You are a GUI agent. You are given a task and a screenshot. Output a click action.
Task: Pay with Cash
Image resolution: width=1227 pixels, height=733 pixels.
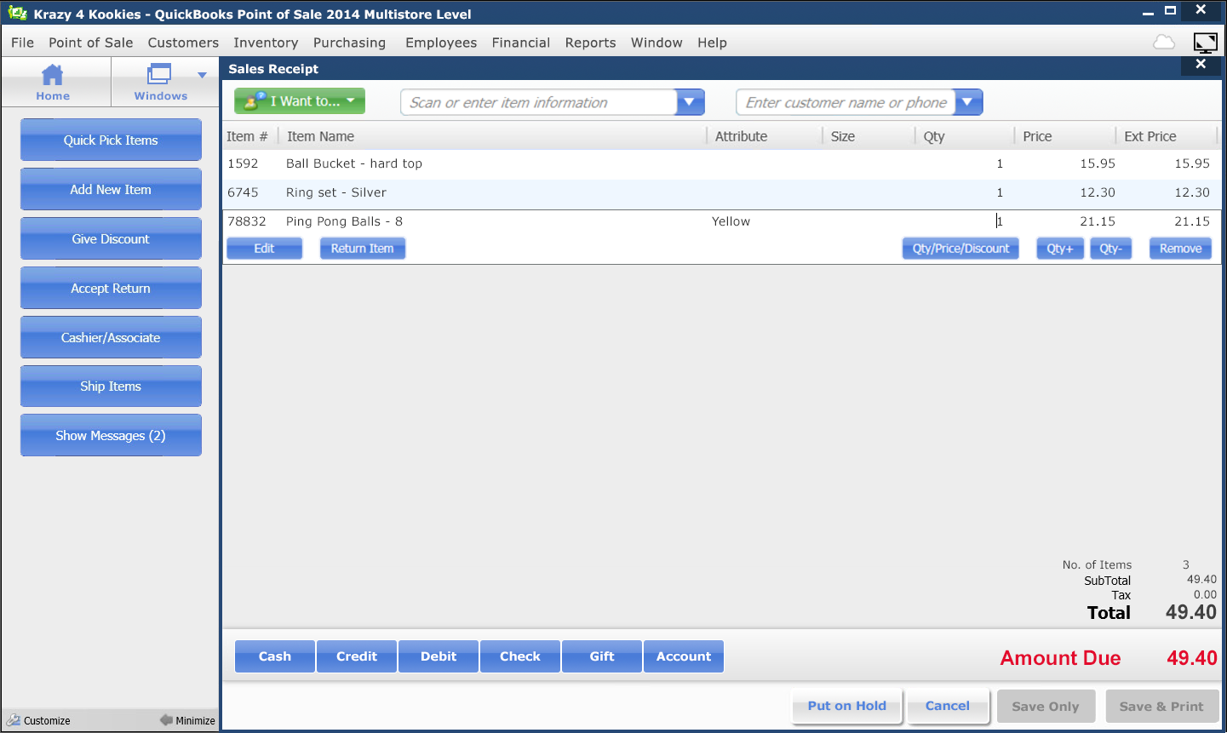[x=275, y=656]
